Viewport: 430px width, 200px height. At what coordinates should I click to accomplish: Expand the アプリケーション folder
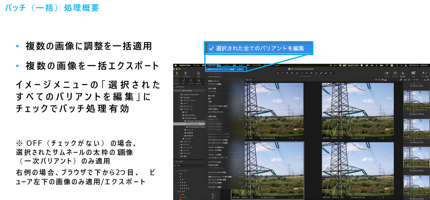pyautogui.click(x=179, y=100)
